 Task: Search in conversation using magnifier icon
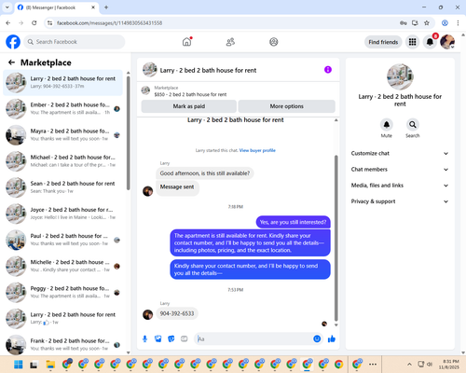tap(412, 125)
